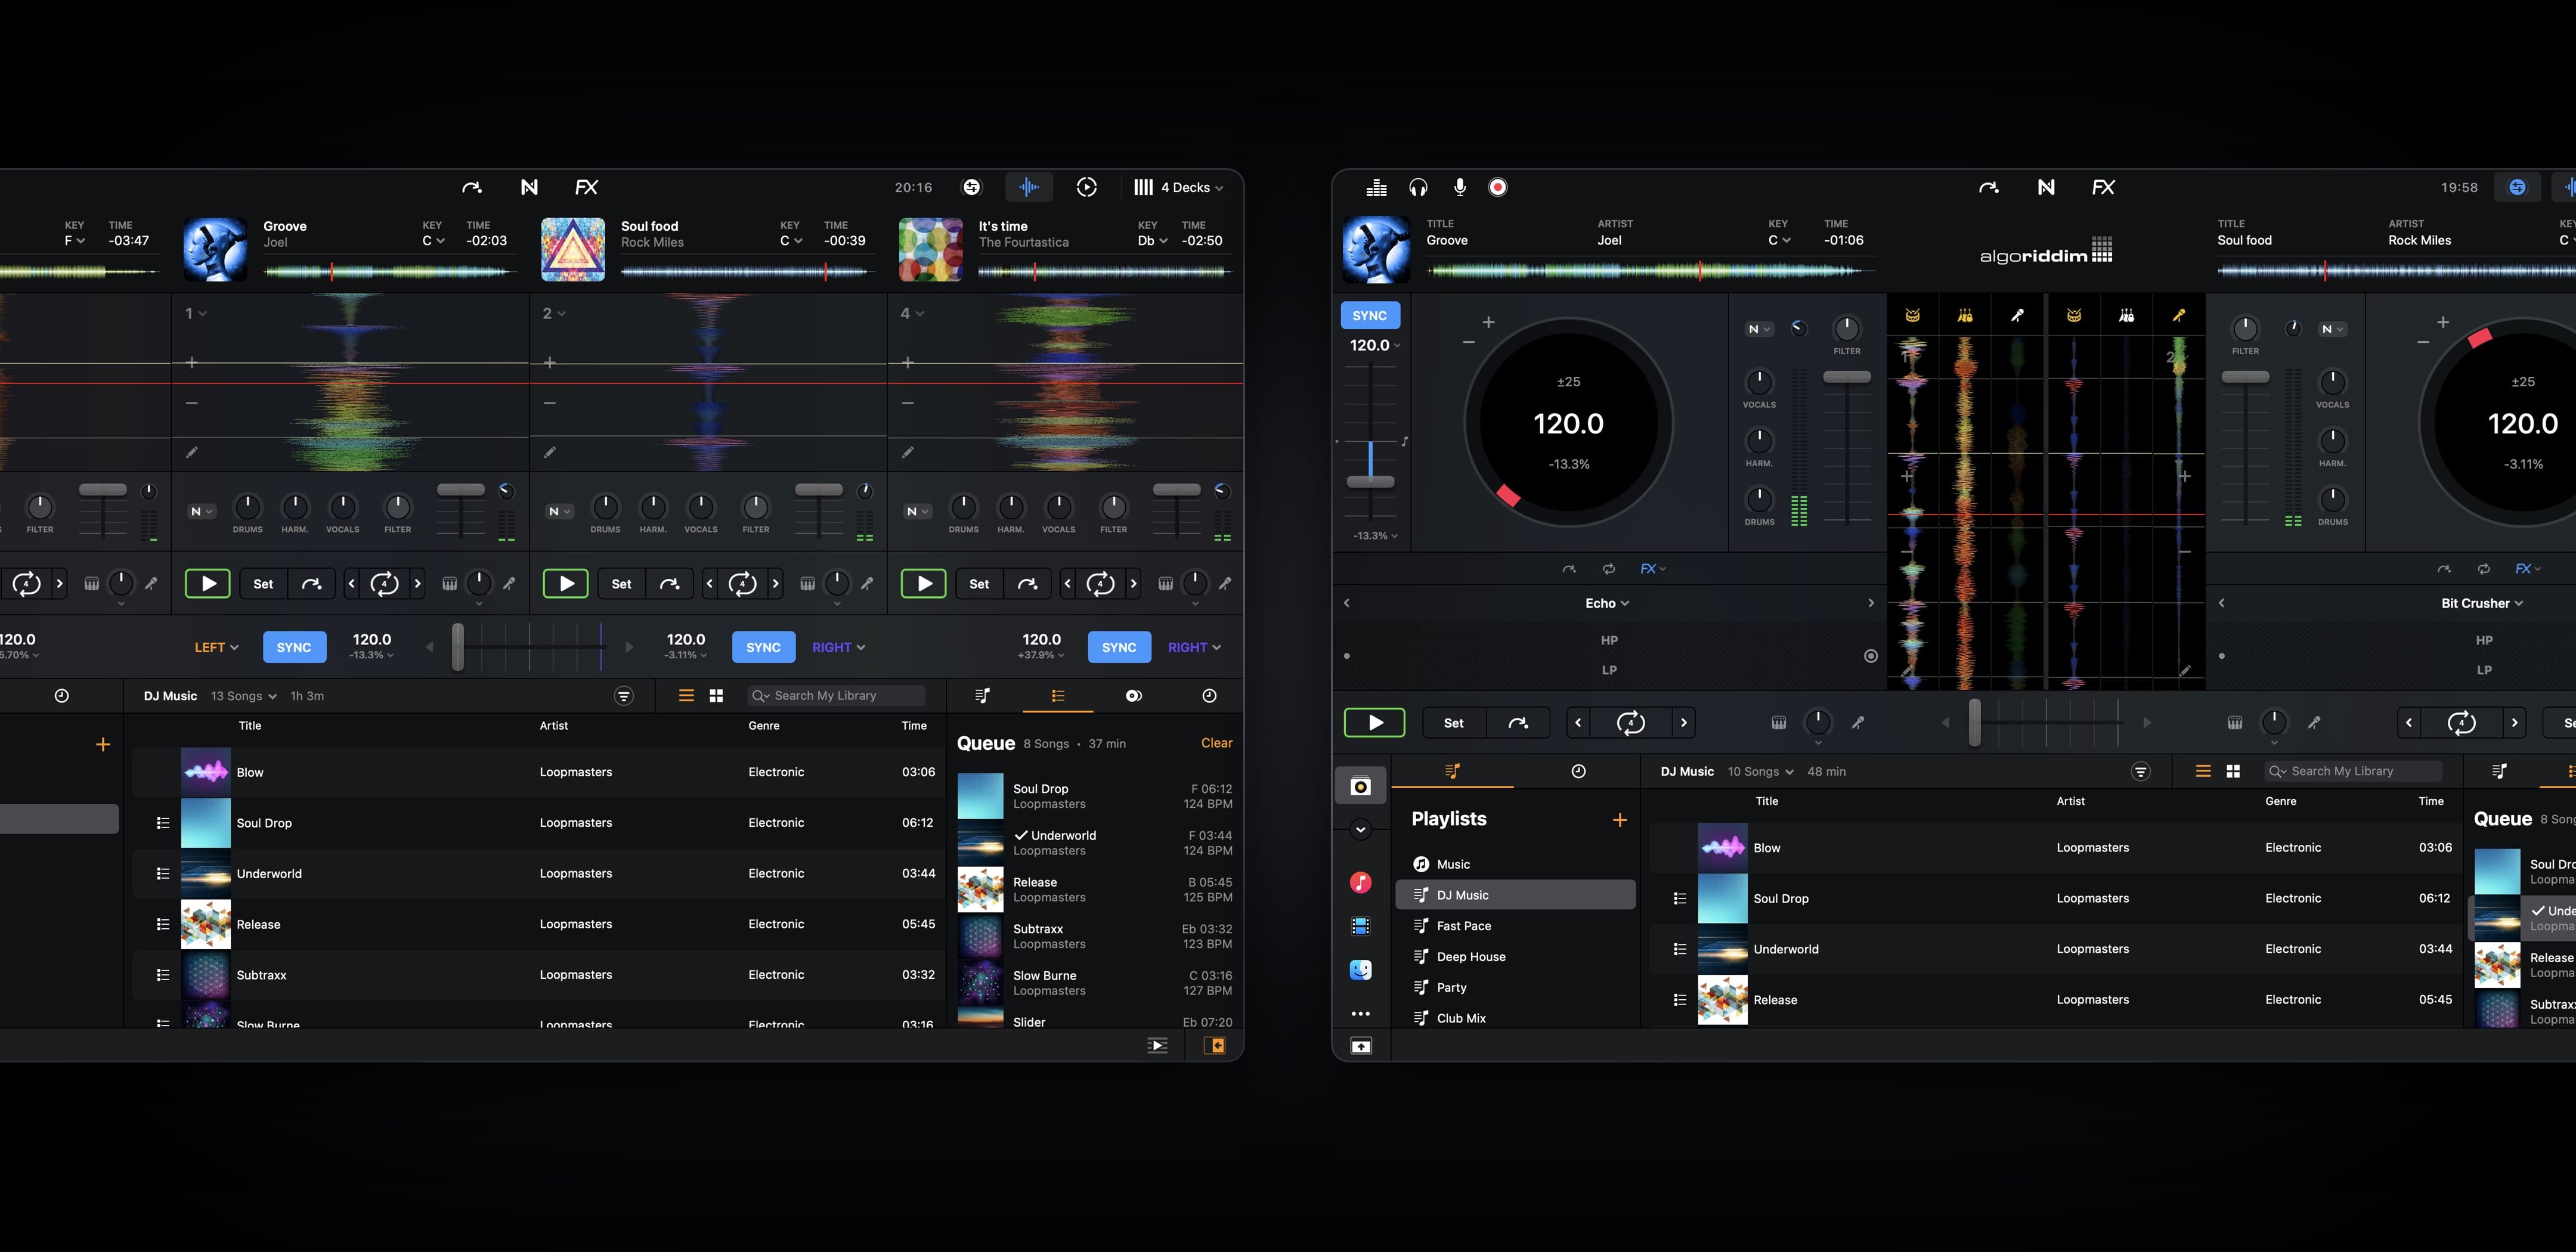Clear the Queue with the Clear button
2576x1252 pixels.
click(1216, 743)
